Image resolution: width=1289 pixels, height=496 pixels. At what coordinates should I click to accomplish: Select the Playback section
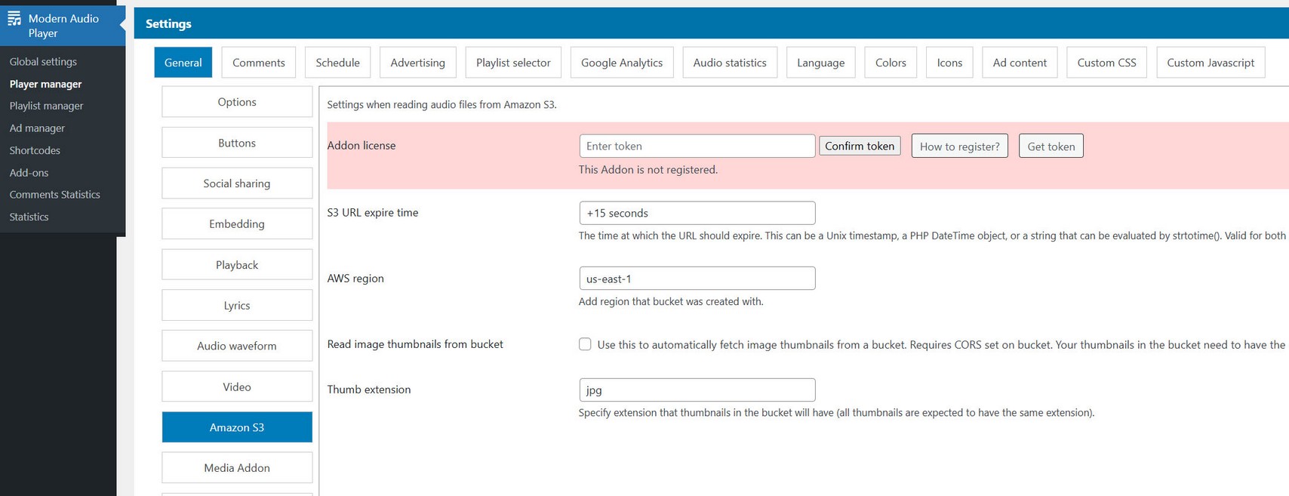click(237, 265)
